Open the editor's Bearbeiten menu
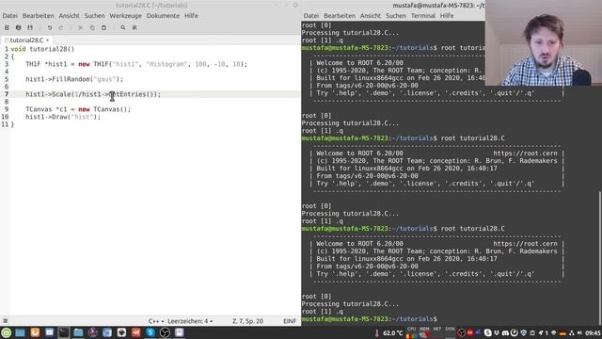Image resolution: width=602 pixels, height=339 pixels. coord(38,16)
